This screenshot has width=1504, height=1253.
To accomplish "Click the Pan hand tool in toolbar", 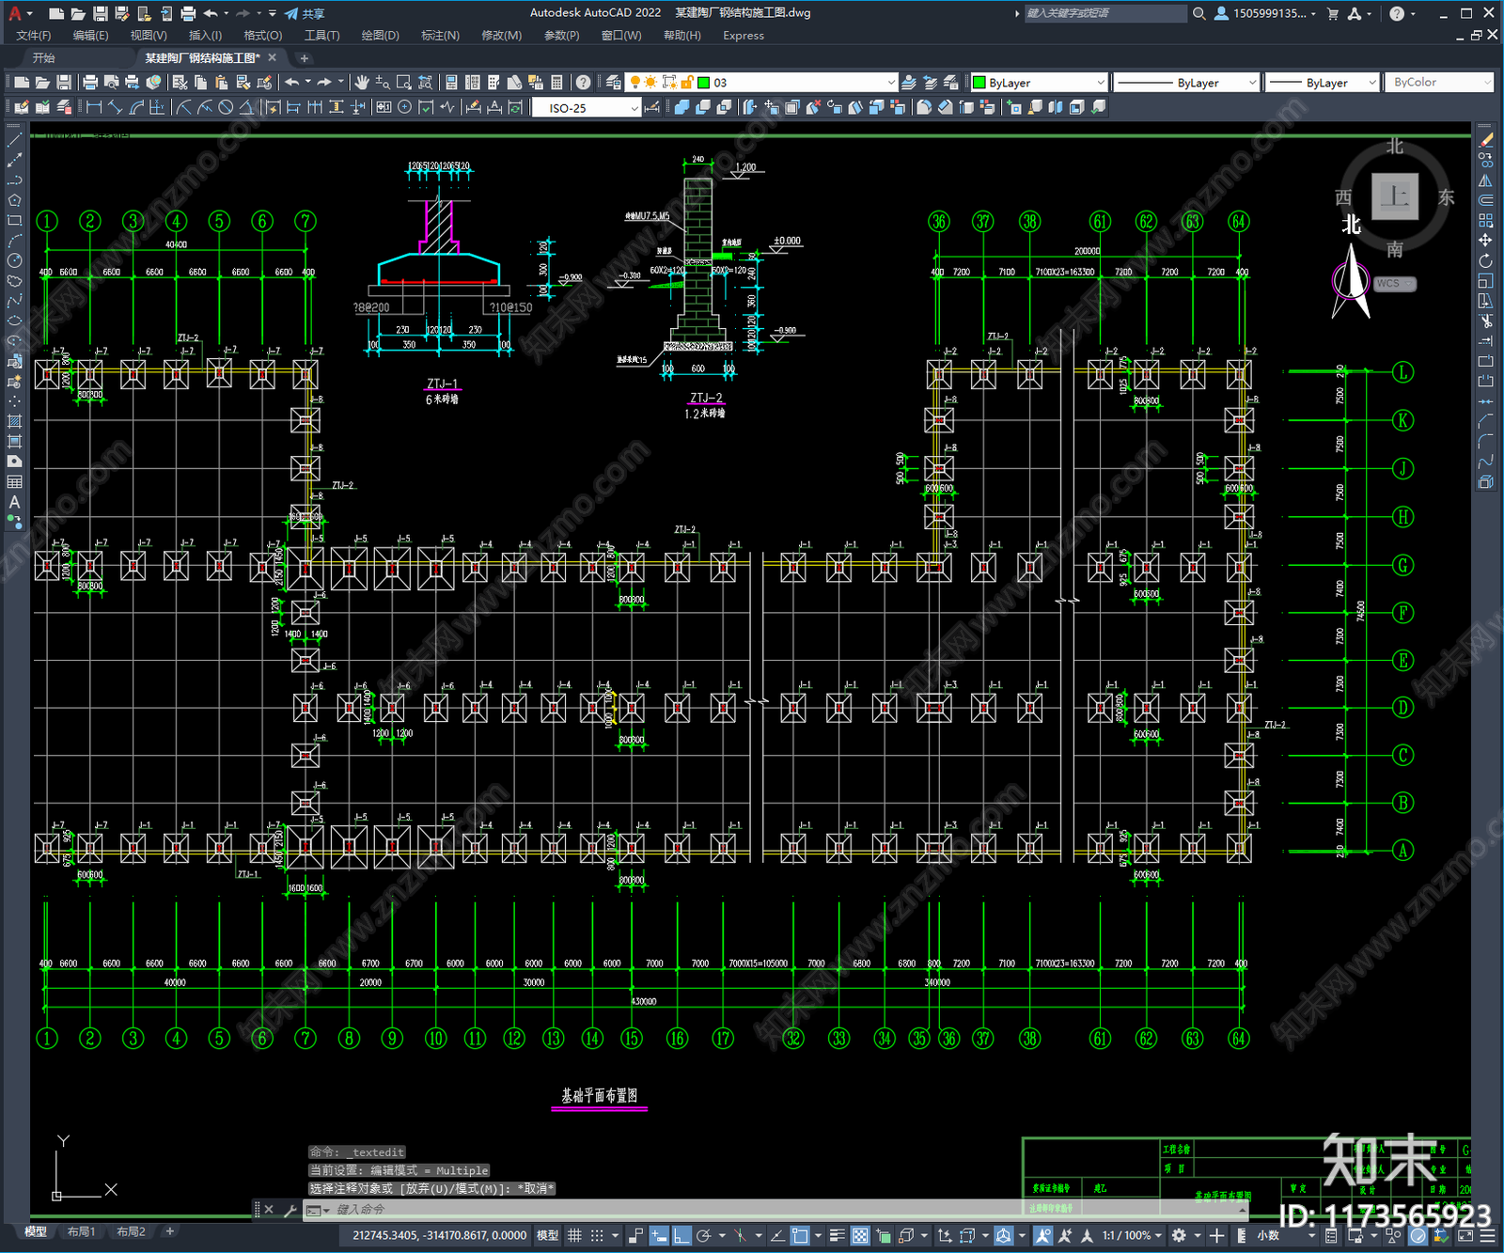I will point(362,83).
